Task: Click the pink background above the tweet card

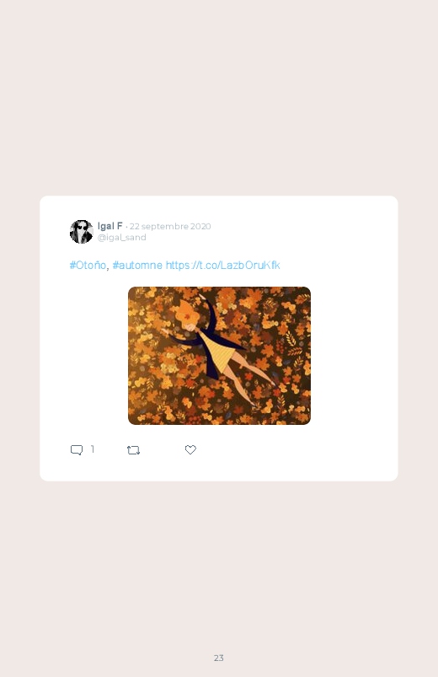Action: [219, 97]
